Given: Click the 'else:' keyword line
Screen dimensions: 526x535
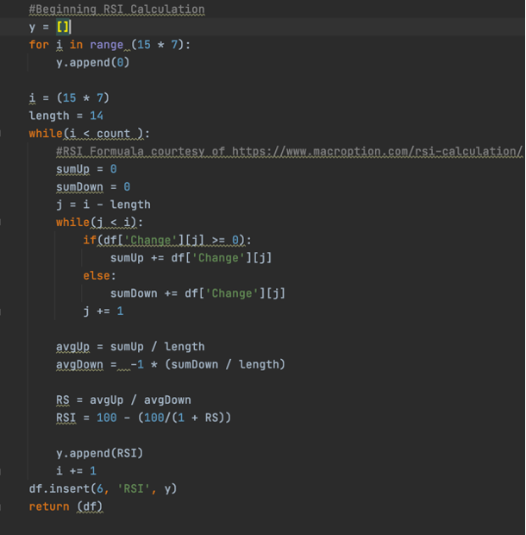Looking at the screenshot, I should click(99, 275).
